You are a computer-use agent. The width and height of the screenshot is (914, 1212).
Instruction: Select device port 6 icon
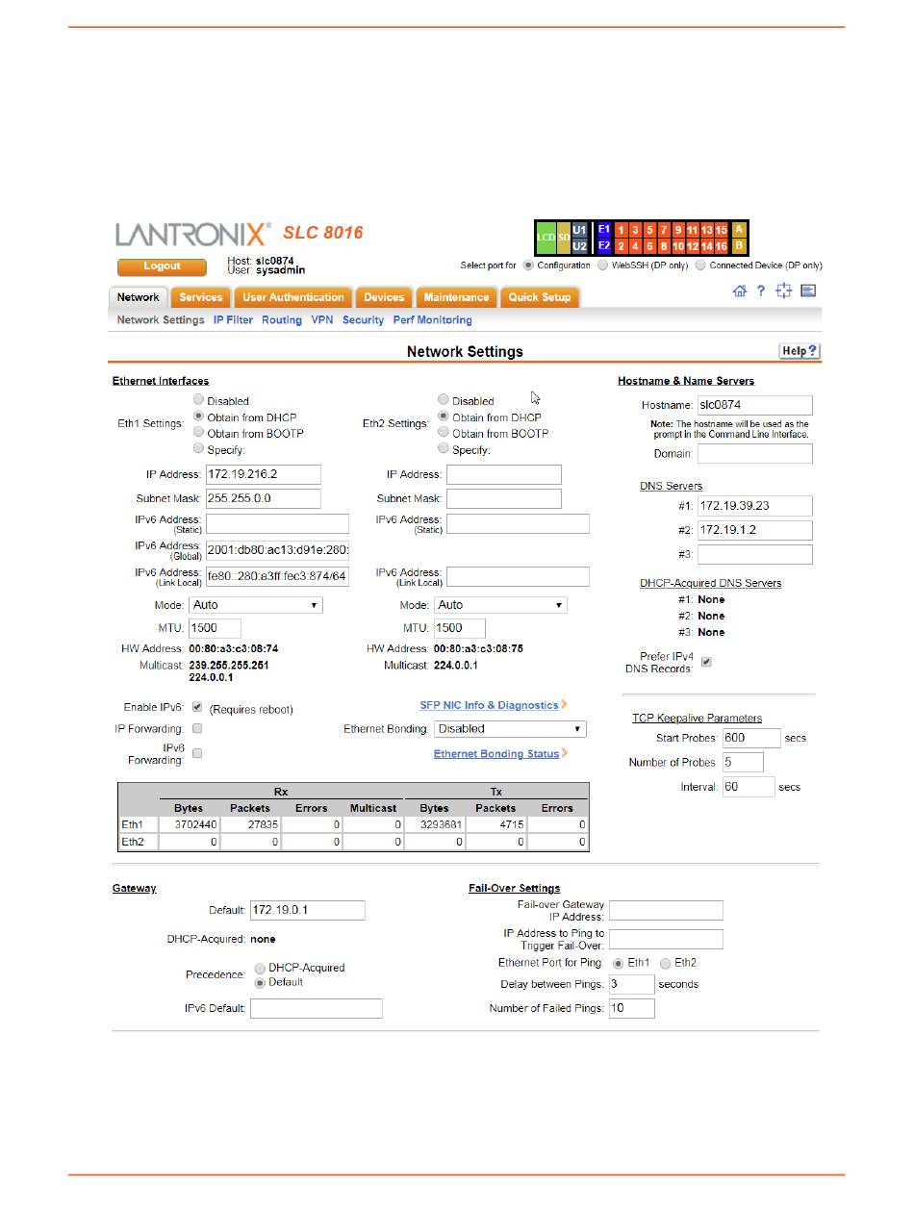pos(650,245)
